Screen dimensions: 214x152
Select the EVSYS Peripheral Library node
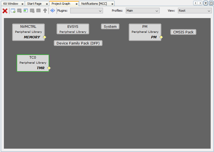tap(73, 29)
